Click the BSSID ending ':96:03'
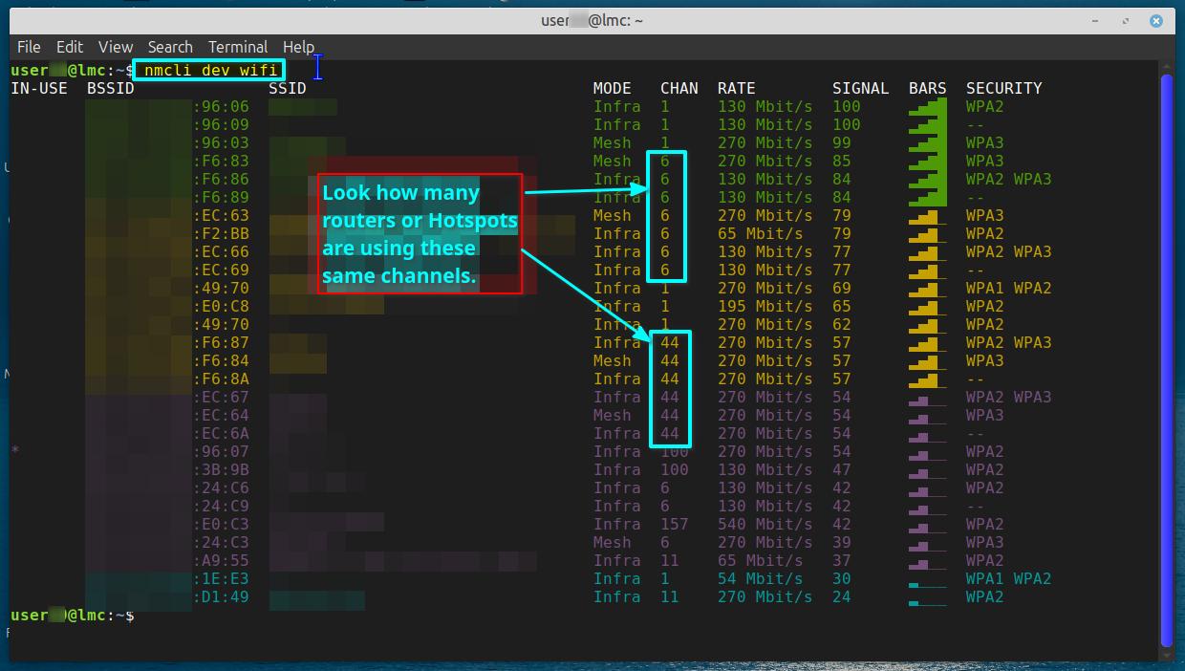 click(x=221, y=142)
